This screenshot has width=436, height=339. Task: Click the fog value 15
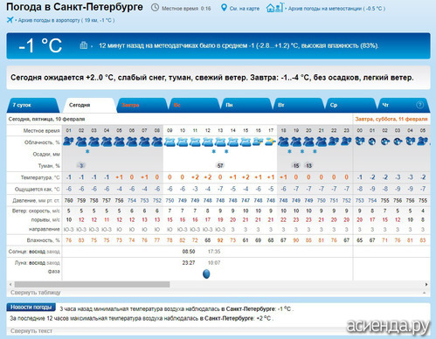click(x=296, y=165)
